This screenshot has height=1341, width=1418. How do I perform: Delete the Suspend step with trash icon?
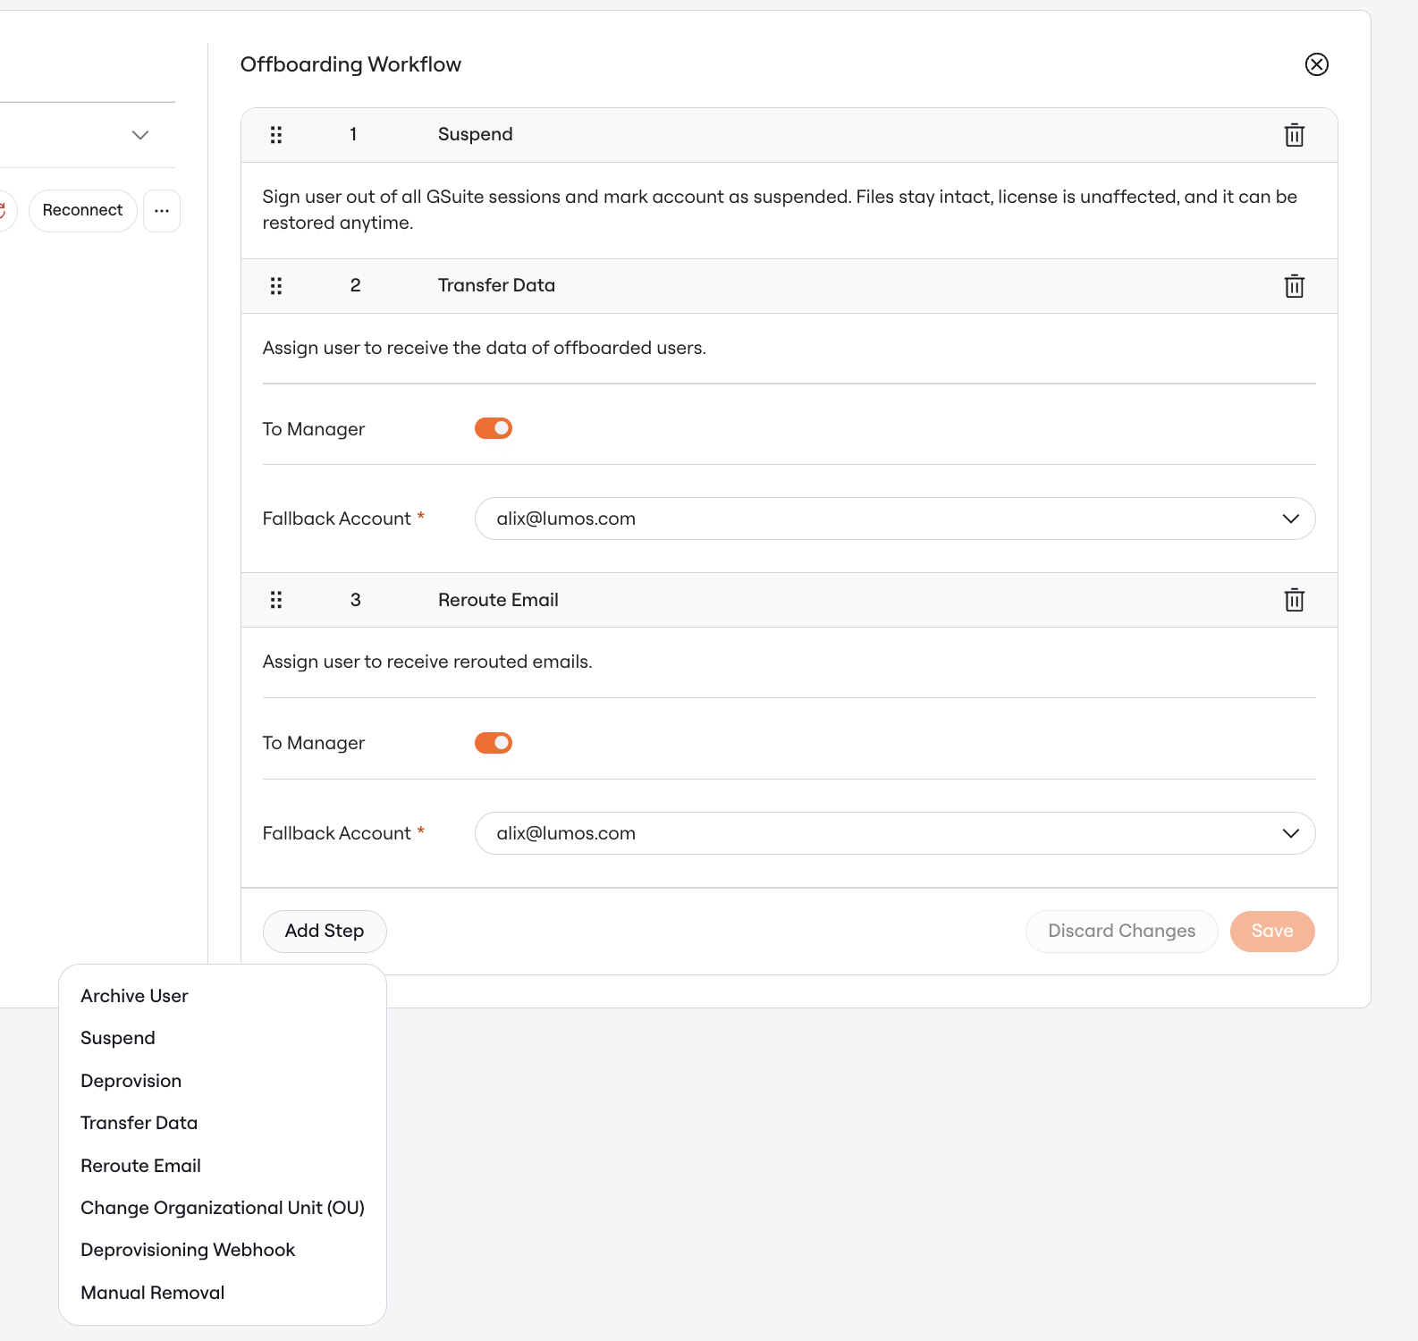coord(1294,135)
